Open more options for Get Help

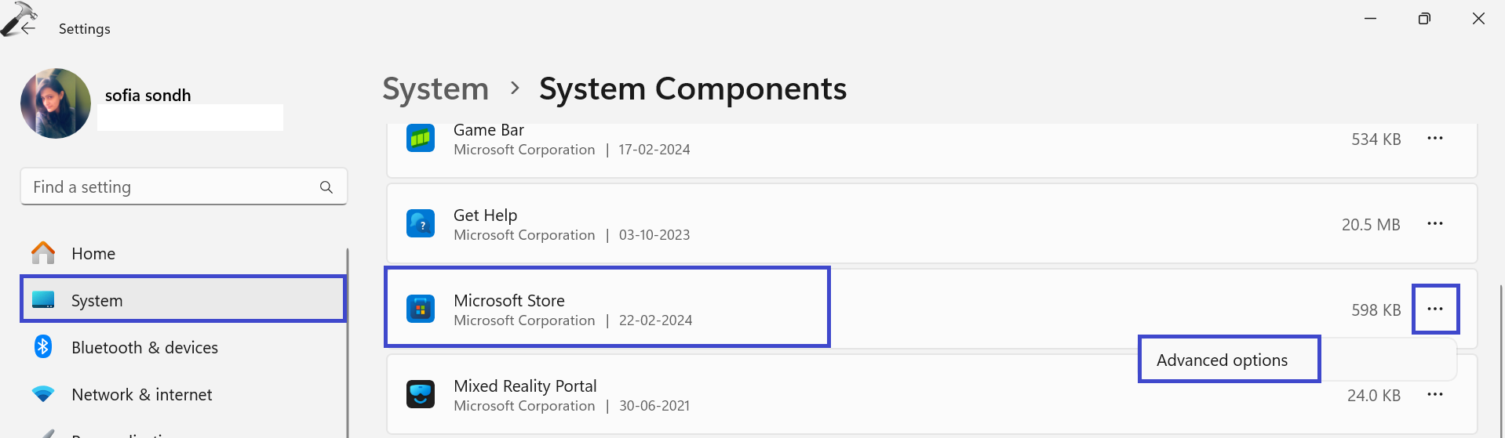pos(1434,224)
